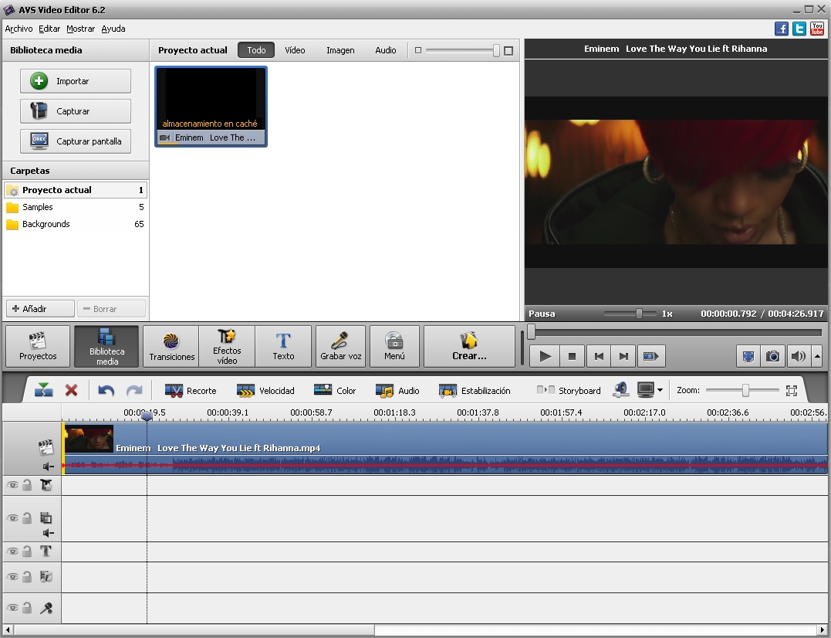Select the Eminem video thumbnail in library
The height and width of the screenshot is (638, 831).
(211, 106)
